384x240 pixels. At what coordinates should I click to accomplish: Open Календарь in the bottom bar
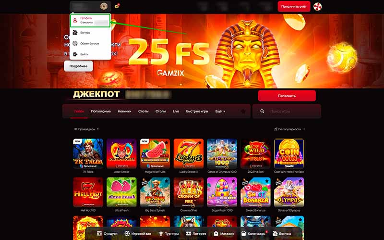253,234
